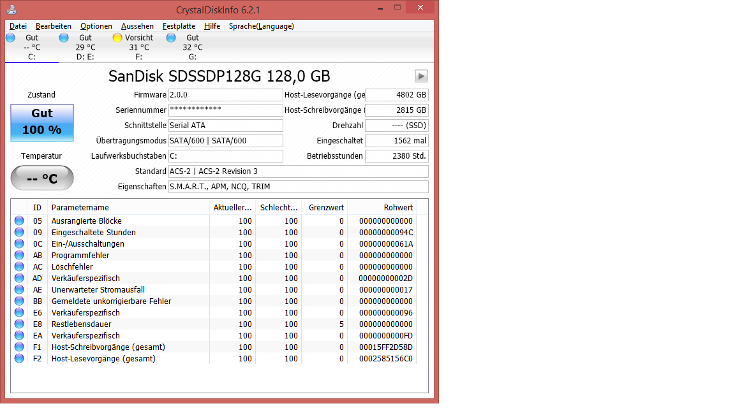Viewport: 735px width, 413px height.
Task: Open the Sprache(Language) menu
Action: point(262,26)
